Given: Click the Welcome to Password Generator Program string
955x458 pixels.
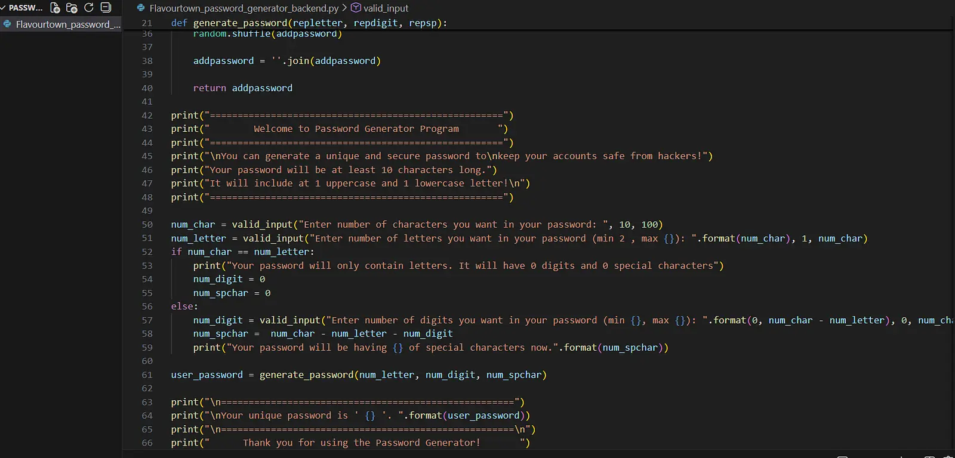Looking at the screenshot, I should pyautogui.click(x=356, y=129).
